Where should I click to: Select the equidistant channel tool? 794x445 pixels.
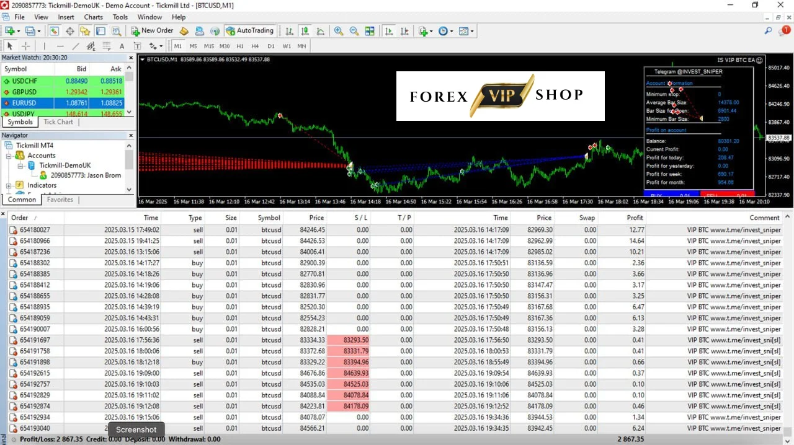click(91, 46)
